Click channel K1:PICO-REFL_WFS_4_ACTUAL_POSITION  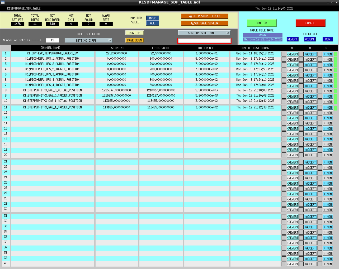(x=52, y=80)
